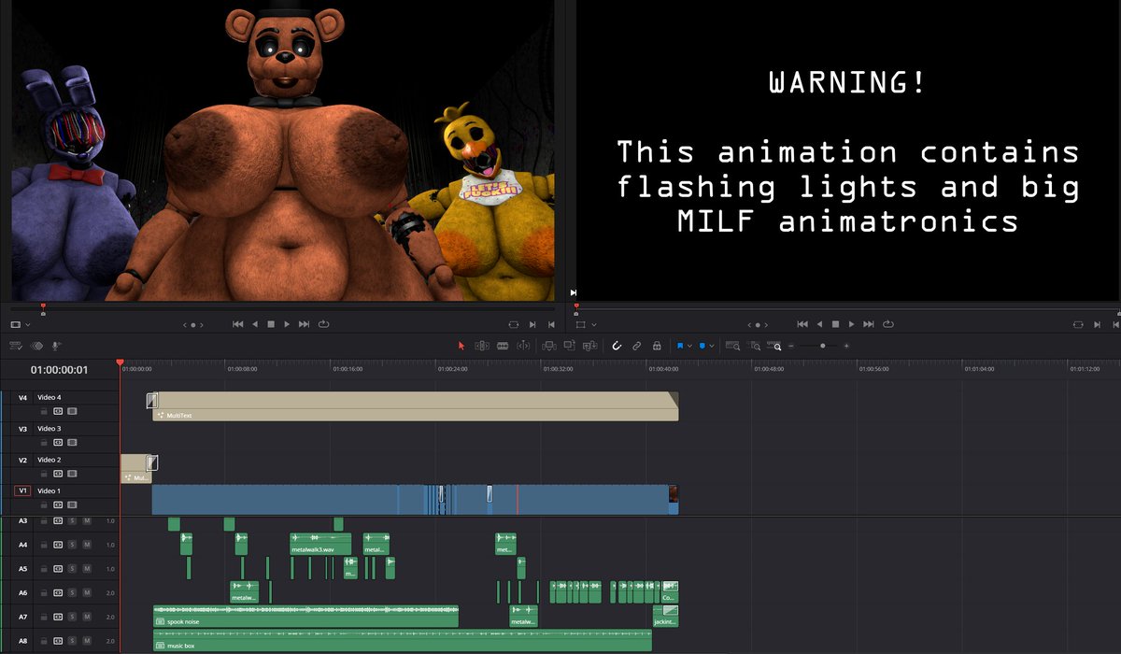1121x654 pixels.
Task: Stop playback in timeline viewer
Action: click(835, 324)
